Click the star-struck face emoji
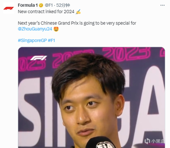This screenshot has height=148, width=170. click(56, 29)
